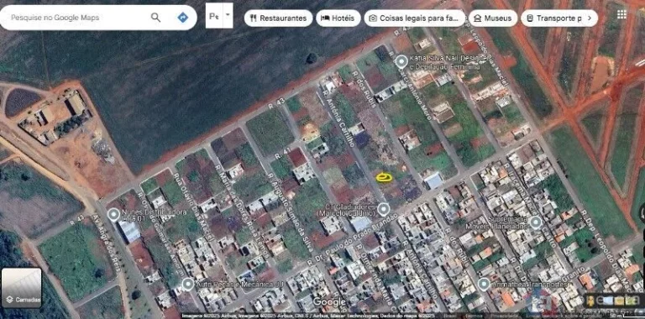This screenshot has height=319, width=645.
Task: Filter map by Hotéis
Action: click(338, 18)
